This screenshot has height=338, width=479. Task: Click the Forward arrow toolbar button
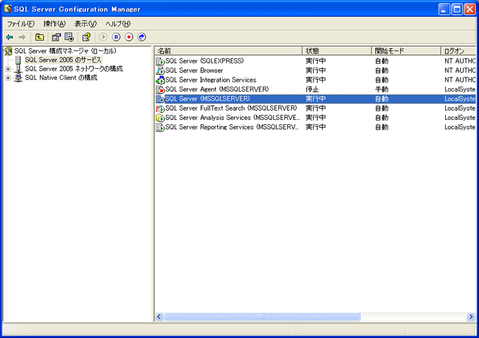(22, 37)
